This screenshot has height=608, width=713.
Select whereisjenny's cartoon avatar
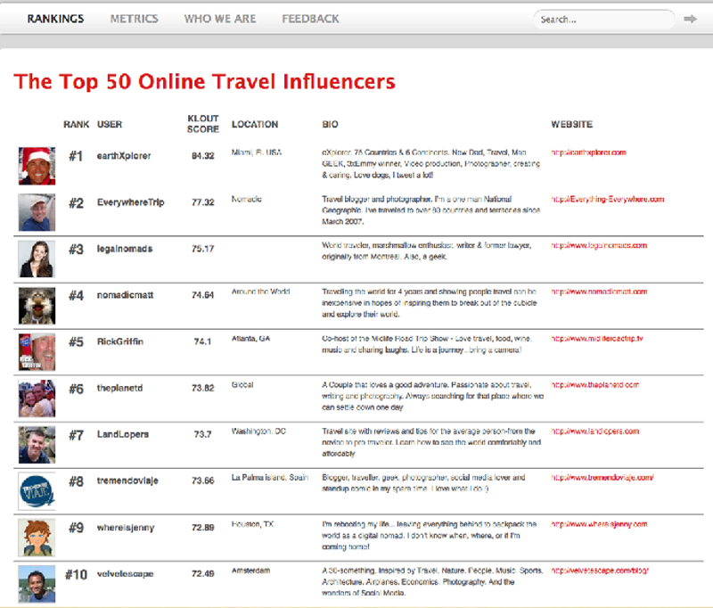click(x=37, y=537)
